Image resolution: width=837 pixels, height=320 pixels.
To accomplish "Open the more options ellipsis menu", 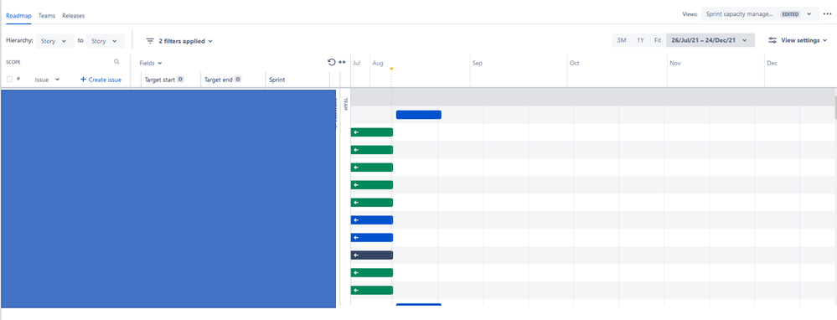I will point(828,14).
